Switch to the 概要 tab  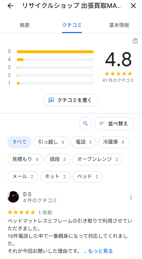[x=25, y=25]
